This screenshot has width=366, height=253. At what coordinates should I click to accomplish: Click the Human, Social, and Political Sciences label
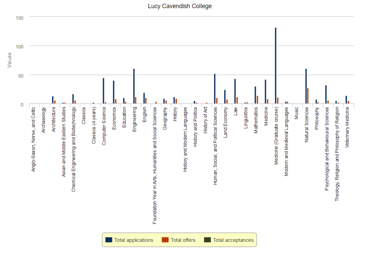click(216, 146)
